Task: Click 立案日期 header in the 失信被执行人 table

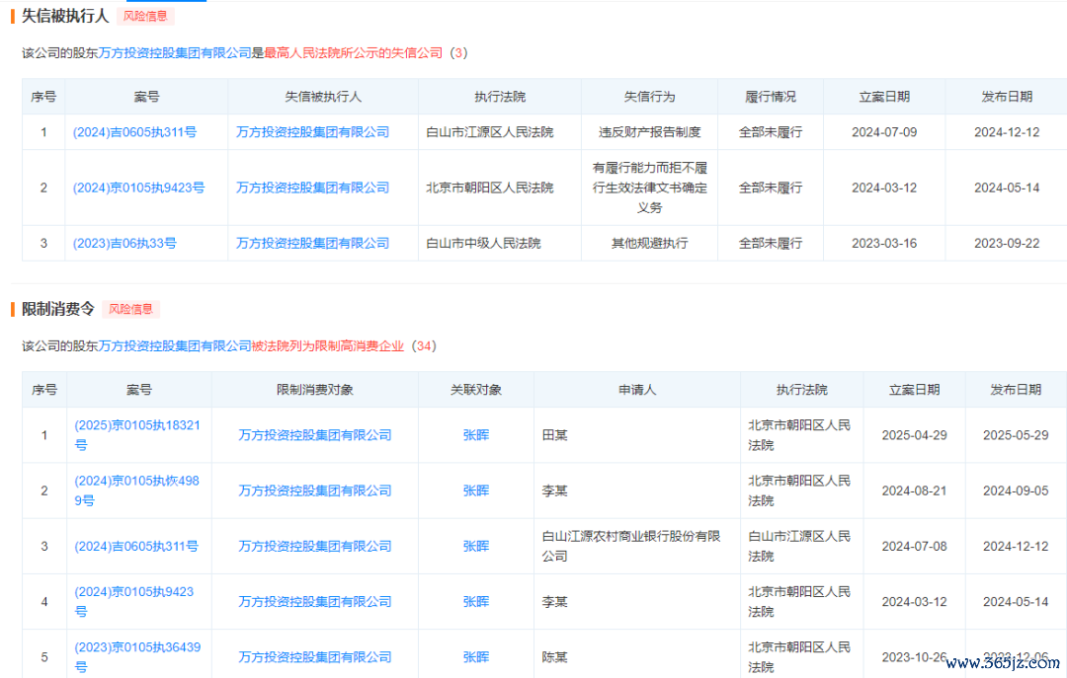Action: point(884,97)
